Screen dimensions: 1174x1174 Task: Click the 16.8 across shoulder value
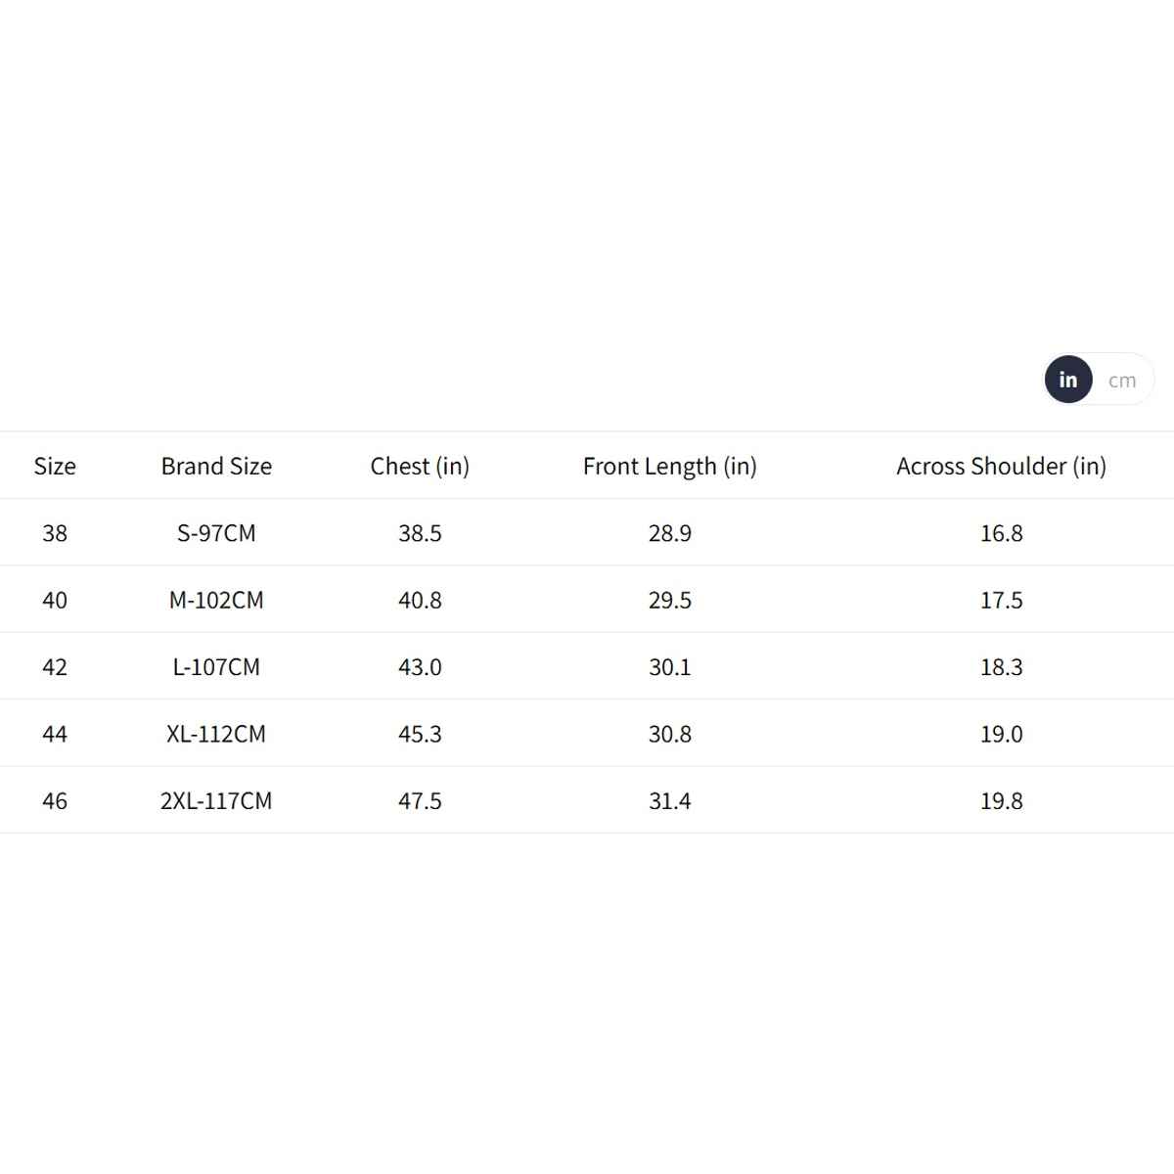[1001, 533]
